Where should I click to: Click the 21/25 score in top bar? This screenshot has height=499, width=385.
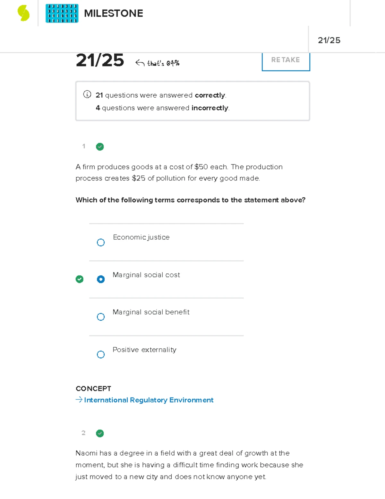coord(329,40)
